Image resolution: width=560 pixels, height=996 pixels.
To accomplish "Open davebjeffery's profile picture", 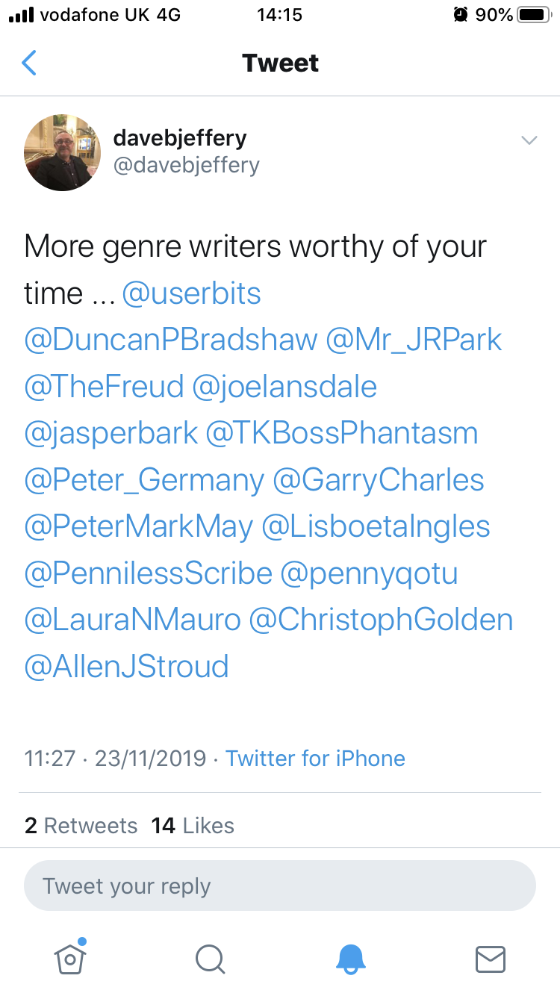I will pyautogui.click(x=63, y=152).
